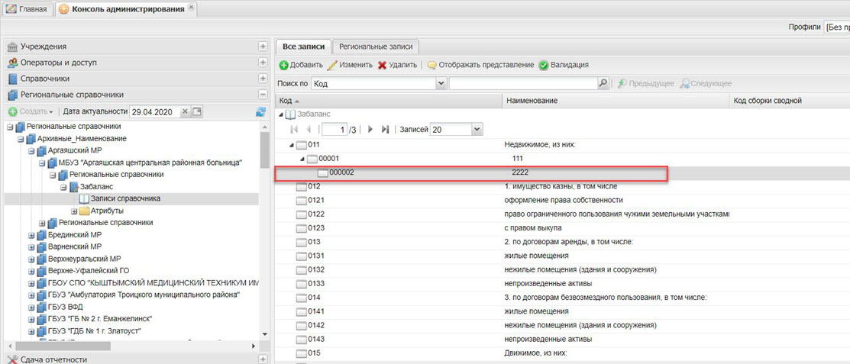Jump to the last page of records
The image size is (850, 364).
pos(385,130)
